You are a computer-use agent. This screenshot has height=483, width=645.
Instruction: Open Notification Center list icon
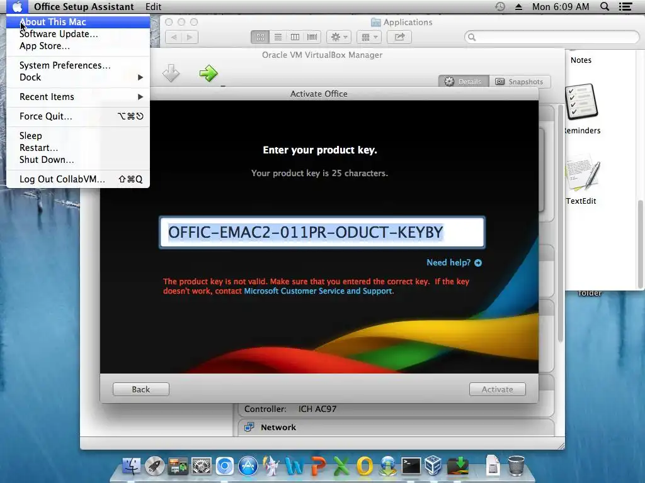pos(625,6)
